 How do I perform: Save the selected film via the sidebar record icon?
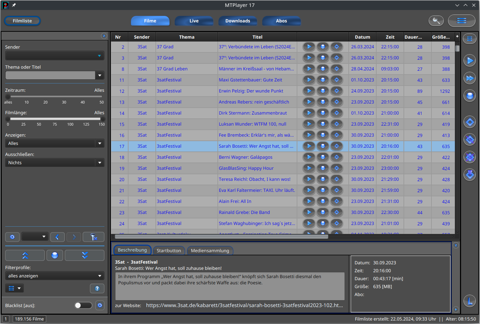pyautogui.click(x=469, y=96)
